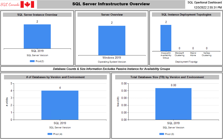Image resolution: width=223 pixels, height=139 pixels.
Task: Click the SQL Server Instance Overview header
Action: [37, 15]
